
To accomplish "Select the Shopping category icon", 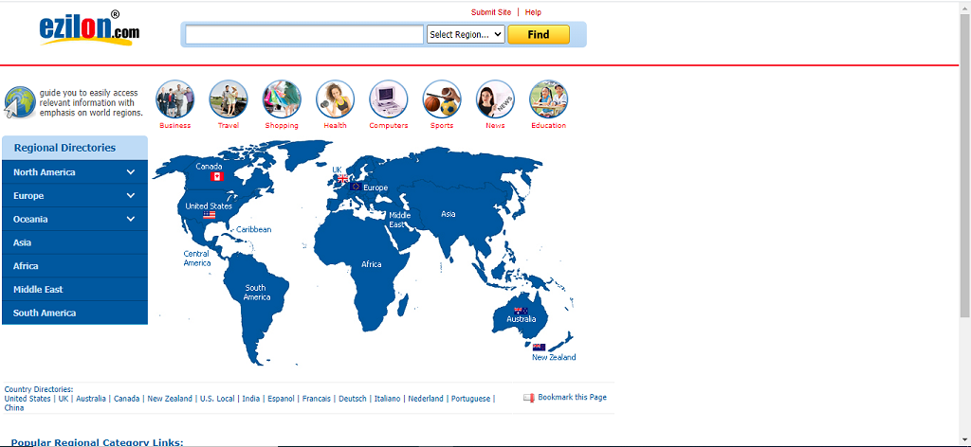I will [x=282, y=99].
